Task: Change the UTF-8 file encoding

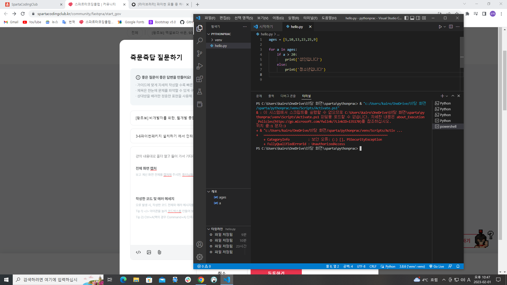Action: [361, 266]
